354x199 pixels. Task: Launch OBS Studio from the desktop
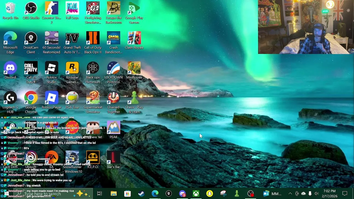click(x=31, y=11)
